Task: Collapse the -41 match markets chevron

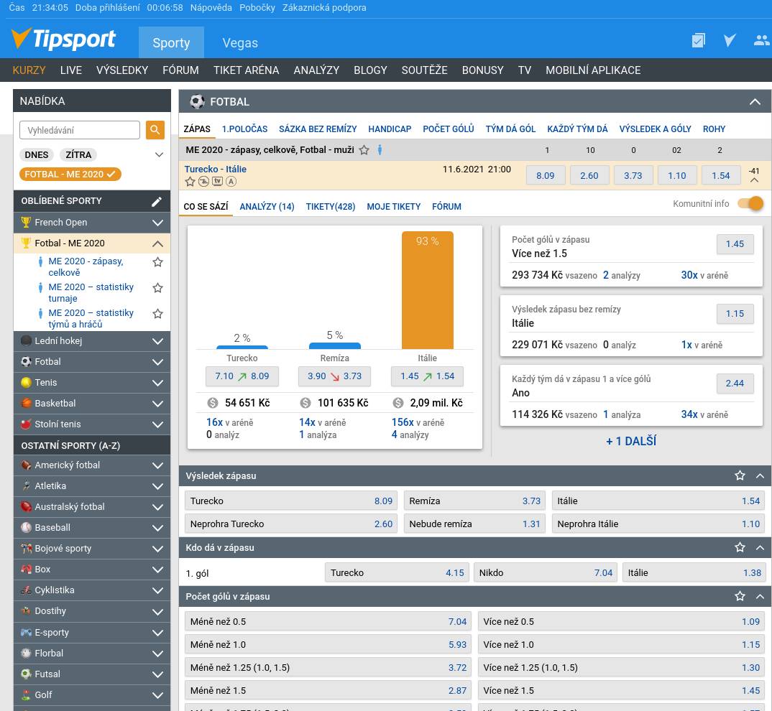Action: pos(754,180)
